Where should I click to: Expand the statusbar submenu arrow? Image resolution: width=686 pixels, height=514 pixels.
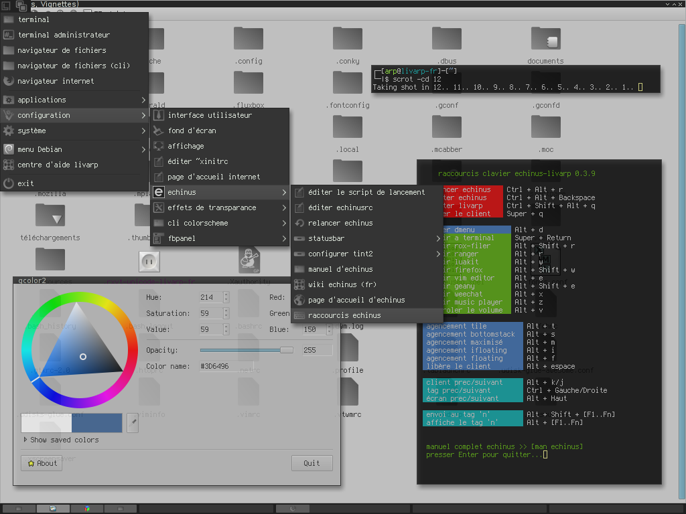(438, 239)
